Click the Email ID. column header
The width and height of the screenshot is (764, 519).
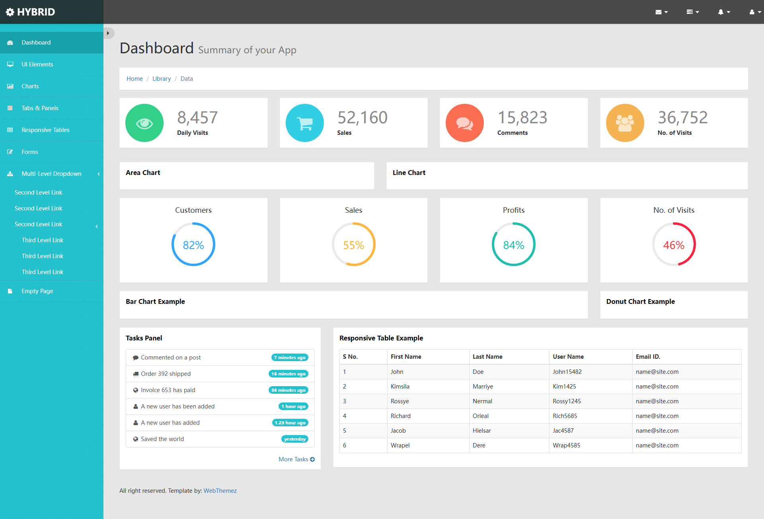pos(687,357)
